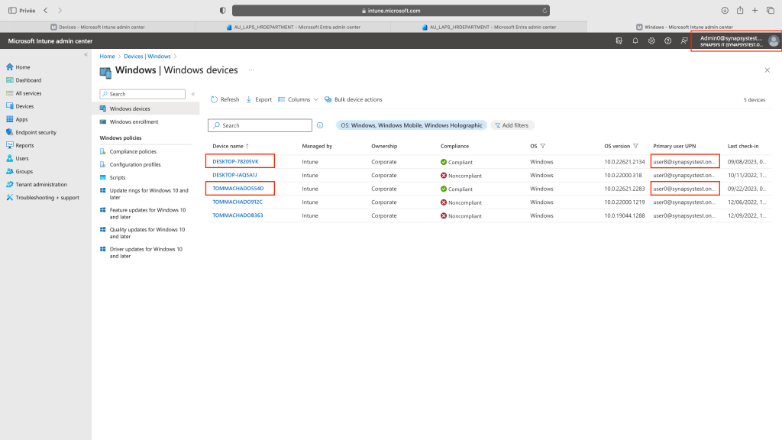Sort by the Device name column header

tap(228, 146)
